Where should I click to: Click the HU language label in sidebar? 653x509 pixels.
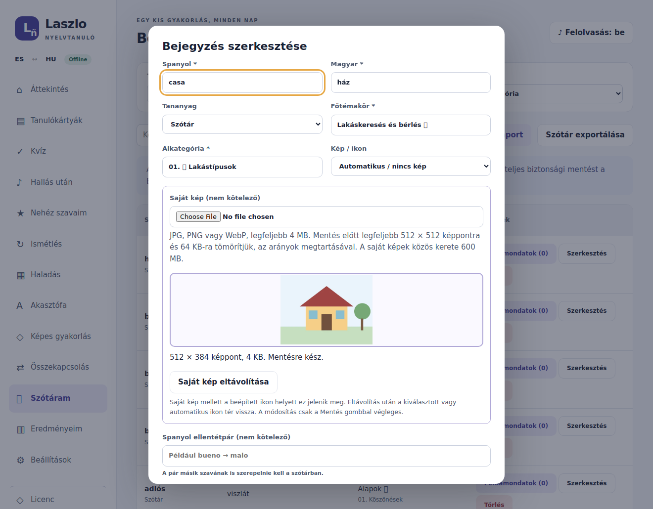tap(51, 59)
